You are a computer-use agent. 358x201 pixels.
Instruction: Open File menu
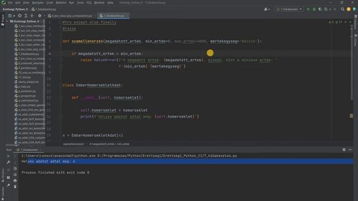[10, 3]
